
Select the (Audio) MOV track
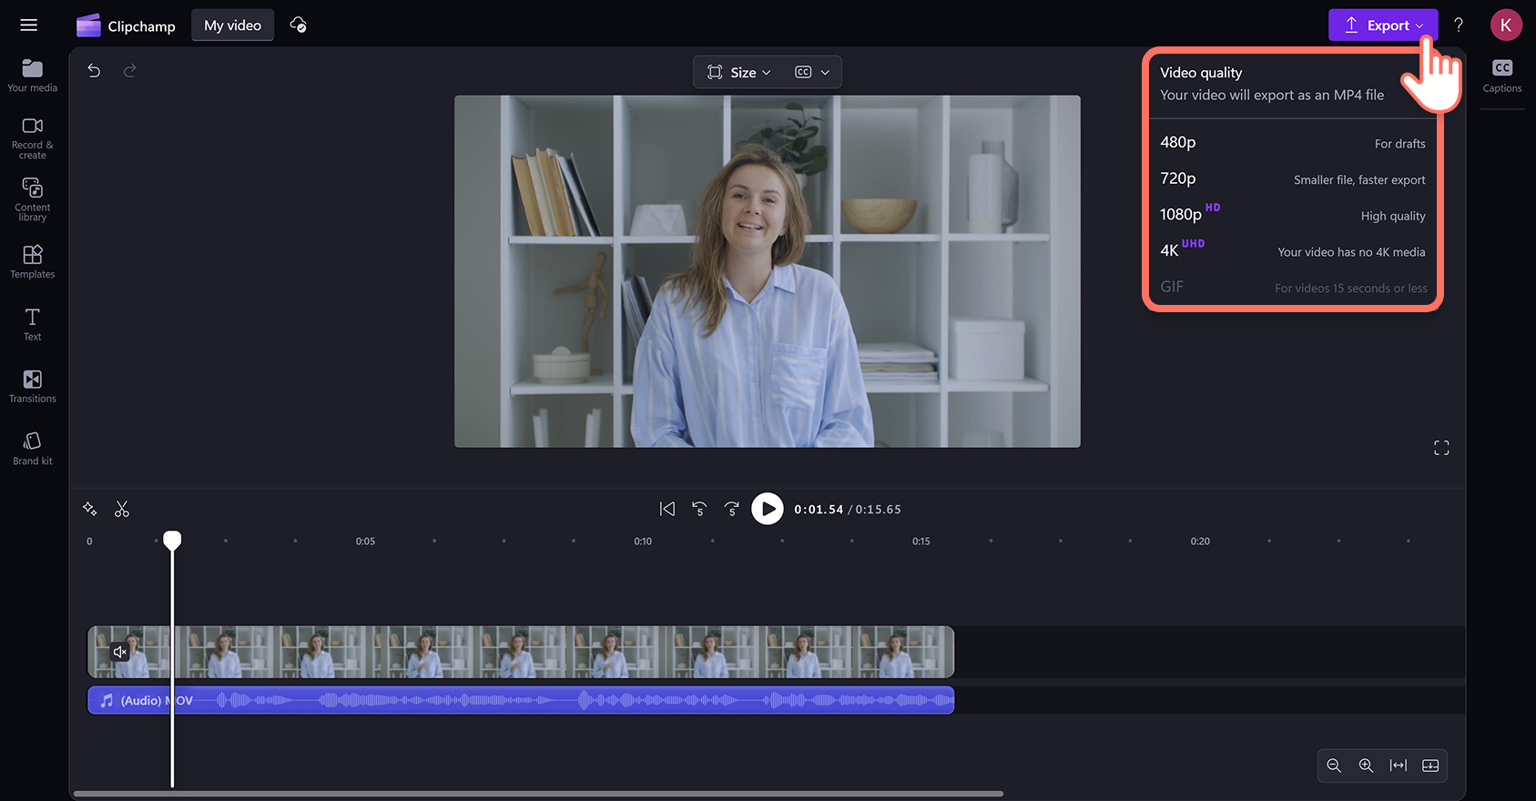521,700
